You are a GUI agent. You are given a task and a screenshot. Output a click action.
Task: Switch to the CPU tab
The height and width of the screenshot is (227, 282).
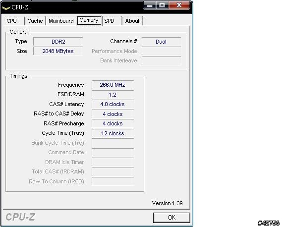tap(14, 21)
